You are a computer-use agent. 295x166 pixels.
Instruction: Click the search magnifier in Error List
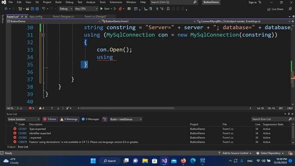click(290, 119)
